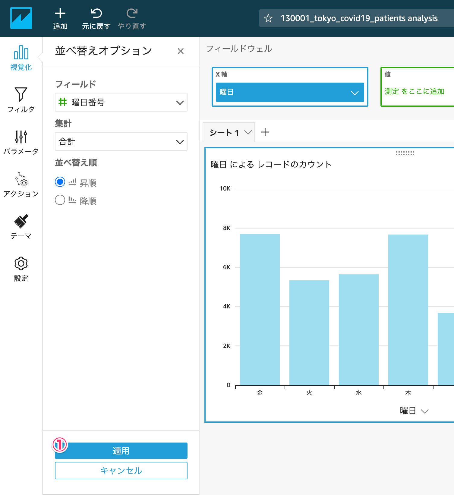
Task: Favorite the analysis with the star icon
Action: click(268, 18)
